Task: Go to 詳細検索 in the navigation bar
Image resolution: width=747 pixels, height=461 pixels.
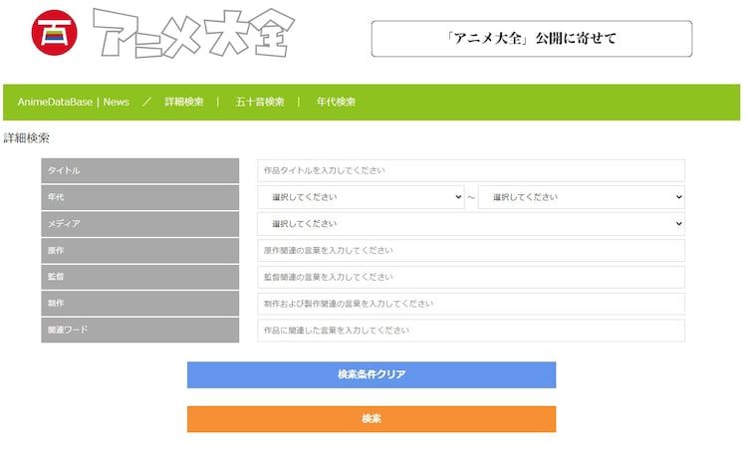Action: [x=184, y=102]
